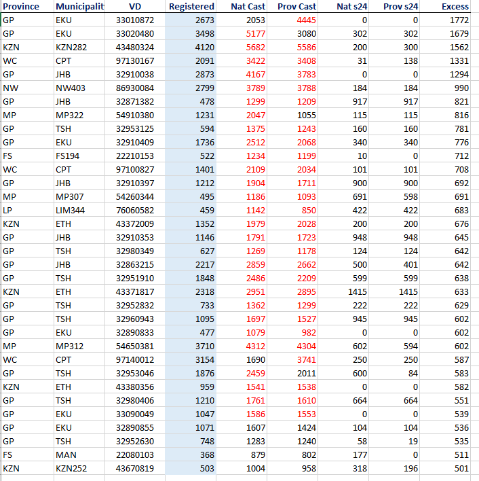This screenshot has width=479, height=481.
Task: Select VD cell 32863215
Action: tap(135, 265)
